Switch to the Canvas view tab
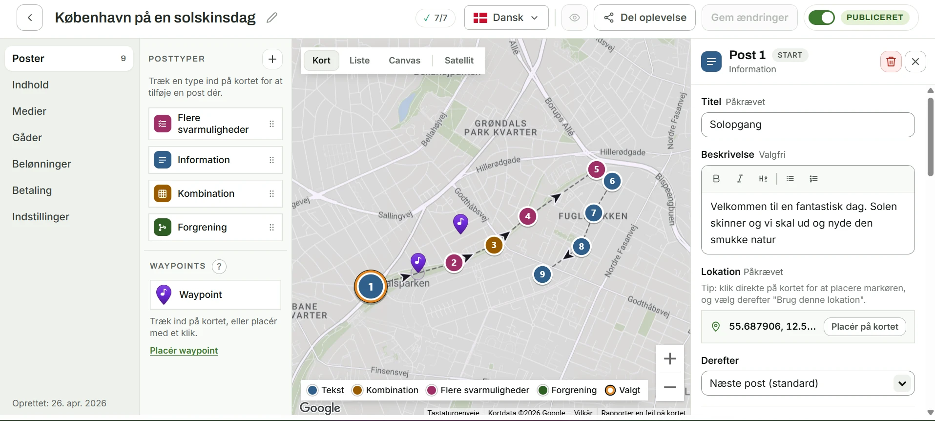The width and height of the screenshot is (935, 421). click(x=404, y=61)
